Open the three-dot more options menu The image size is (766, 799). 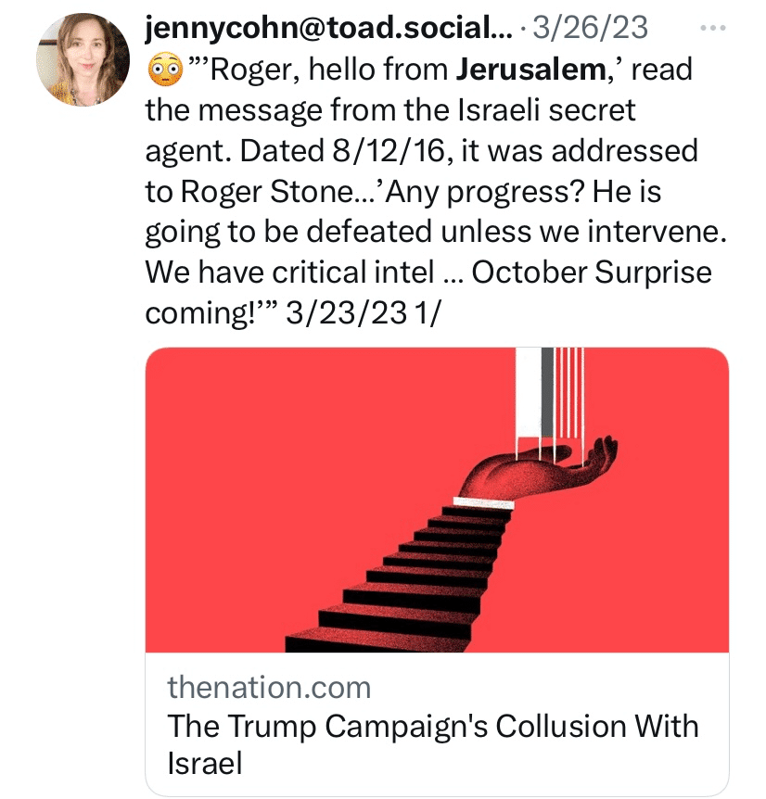click(x=712, y=29)
